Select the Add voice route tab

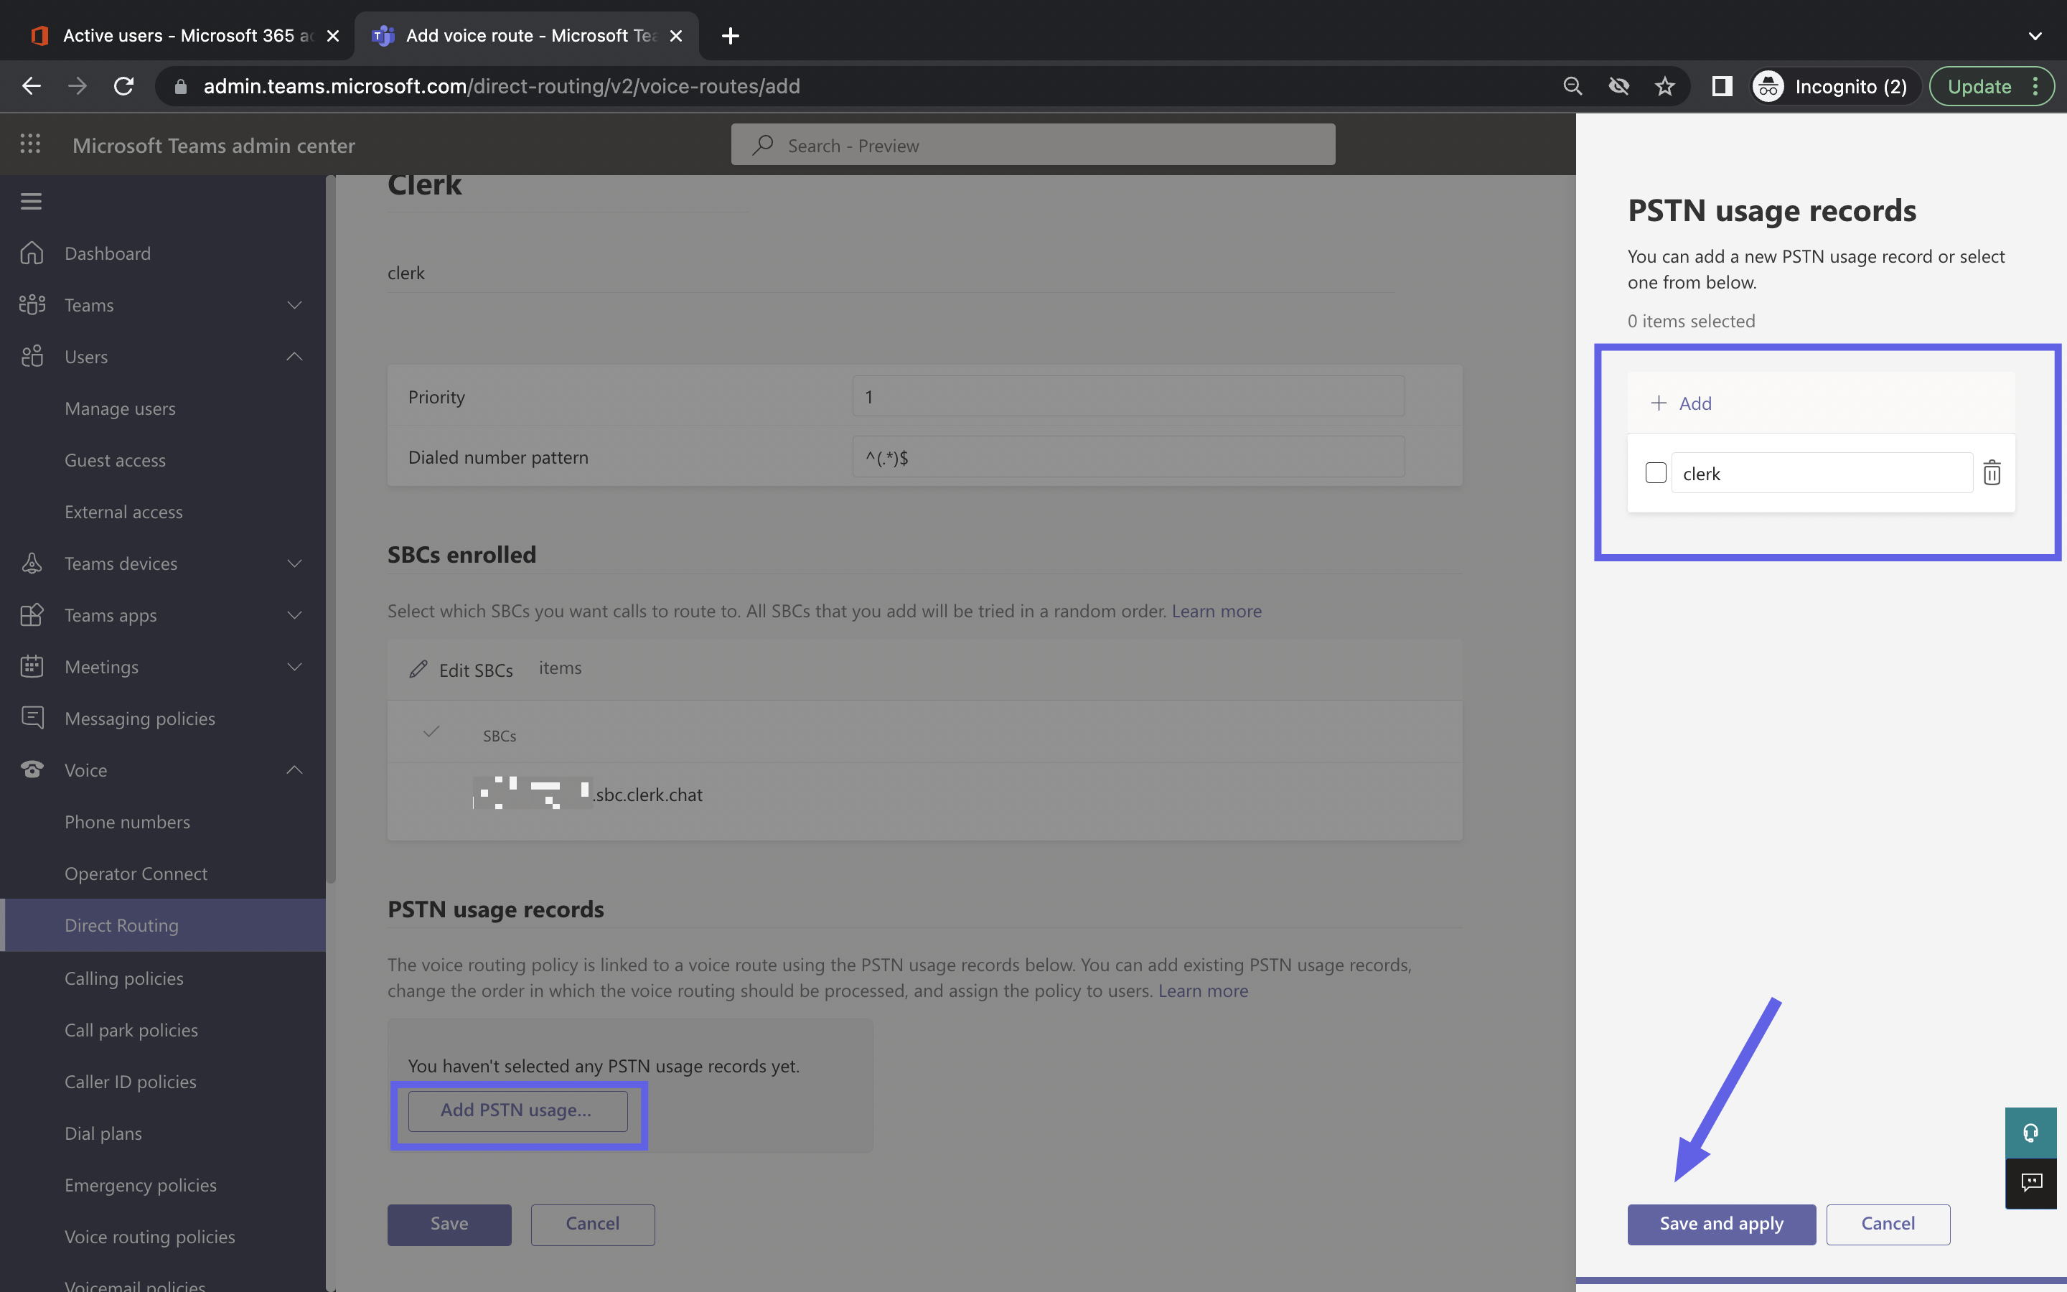tap(528, 36)
